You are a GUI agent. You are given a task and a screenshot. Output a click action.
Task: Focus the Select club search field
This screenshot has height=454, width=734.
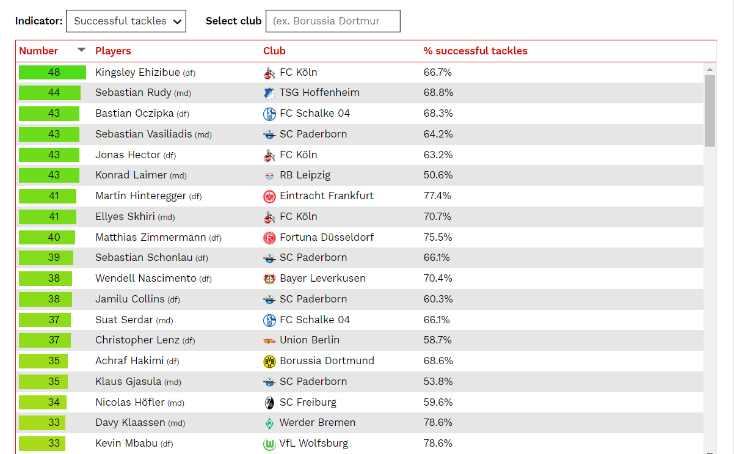coord(333,21)
